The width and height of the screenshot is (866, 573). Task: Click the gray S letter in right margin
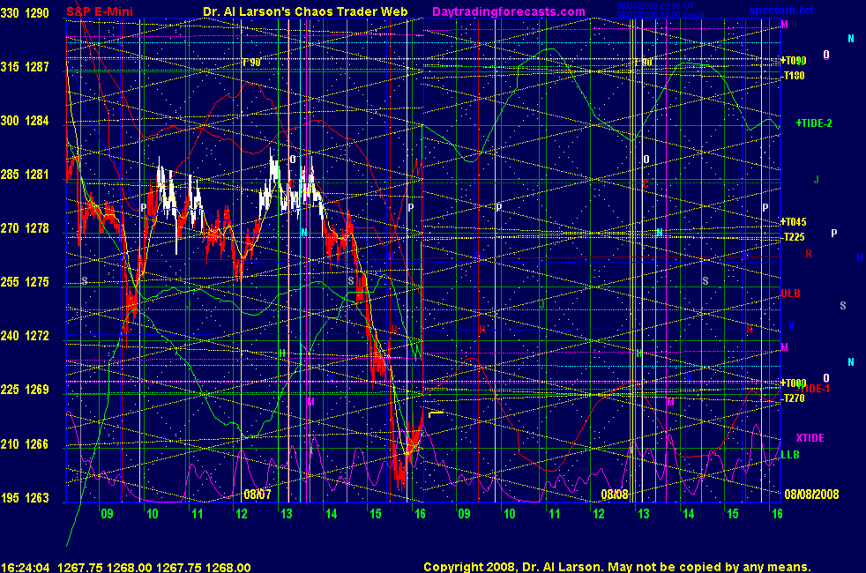click(x=843, y=305)
